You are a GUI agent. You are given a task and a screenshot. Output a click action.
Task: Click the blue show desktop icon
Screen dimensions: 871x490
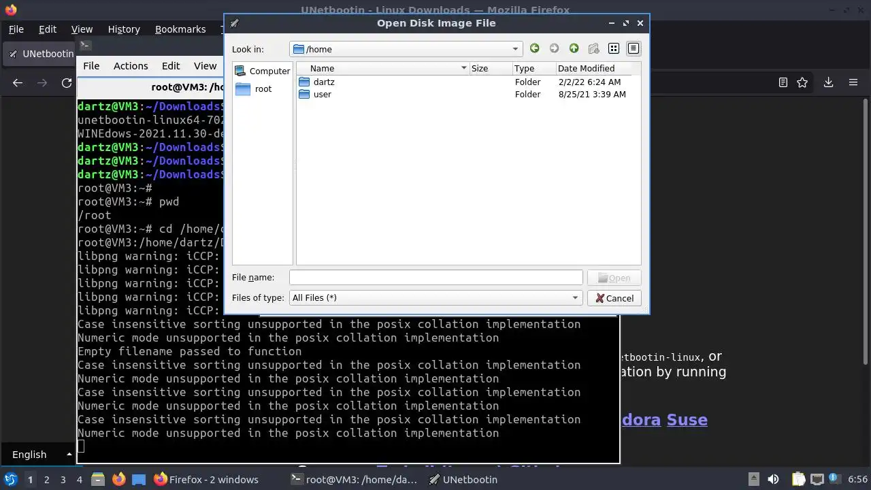pos(139,479)
